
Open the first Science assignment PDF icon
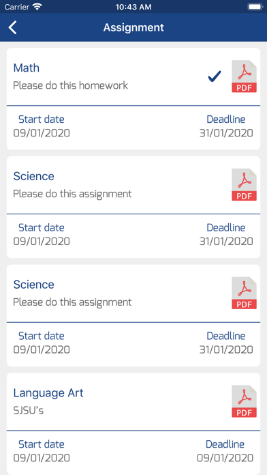click(244, 184)
